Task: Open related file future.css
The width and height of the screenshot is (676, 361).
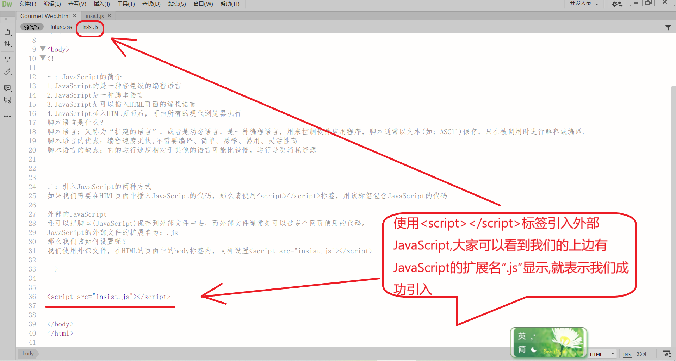Action: coord(61,27)
